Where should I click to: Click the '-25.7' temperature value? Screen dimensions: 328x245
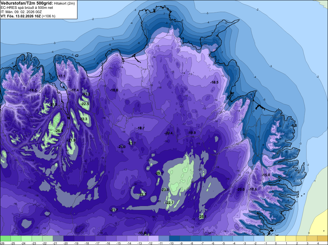click(159, 173)
